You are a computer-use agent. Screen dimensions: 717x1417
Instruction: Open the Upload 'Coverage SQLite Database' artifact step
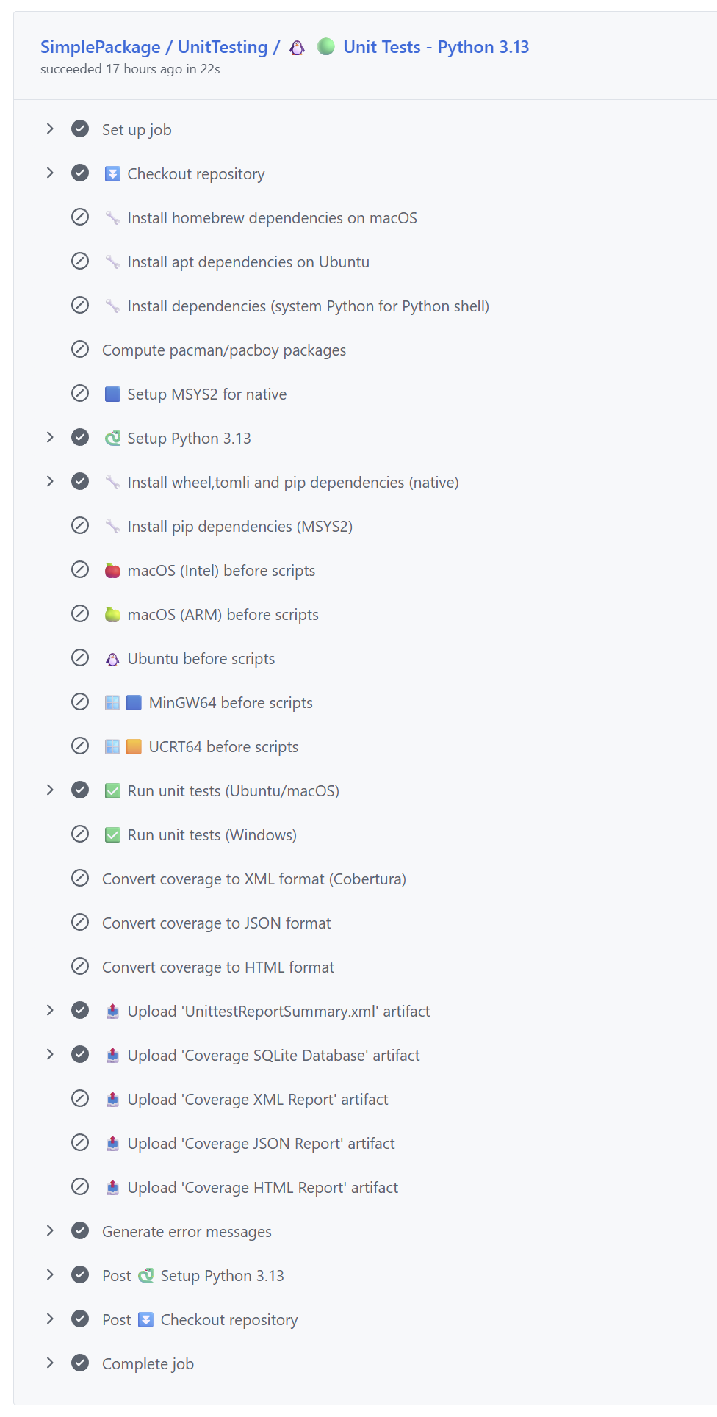tap(273, 1056)
